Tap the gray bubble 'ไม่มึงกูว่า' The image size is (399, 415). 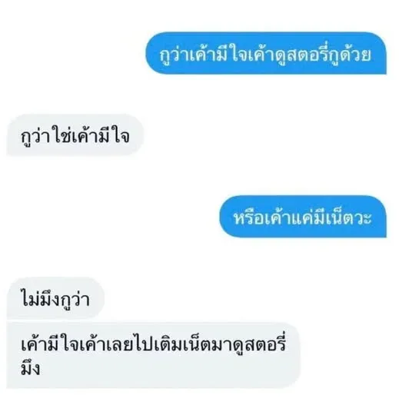(x=55, y=298)
